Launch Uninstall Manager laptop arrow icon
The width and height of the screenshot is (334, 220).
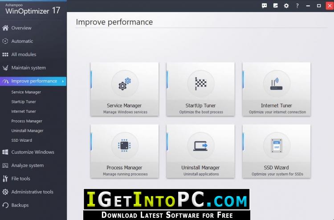[200, 146]
